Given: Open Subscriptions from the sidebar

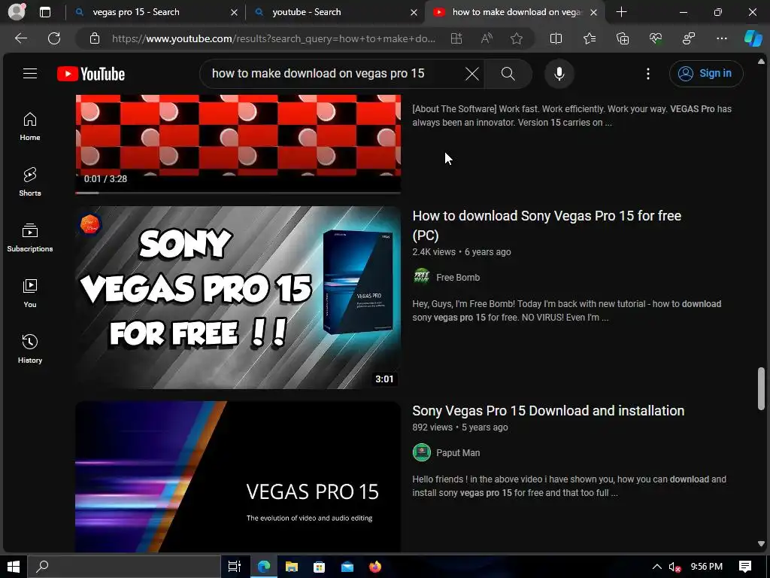Looking at the screenshot, I should coord(30,238).
